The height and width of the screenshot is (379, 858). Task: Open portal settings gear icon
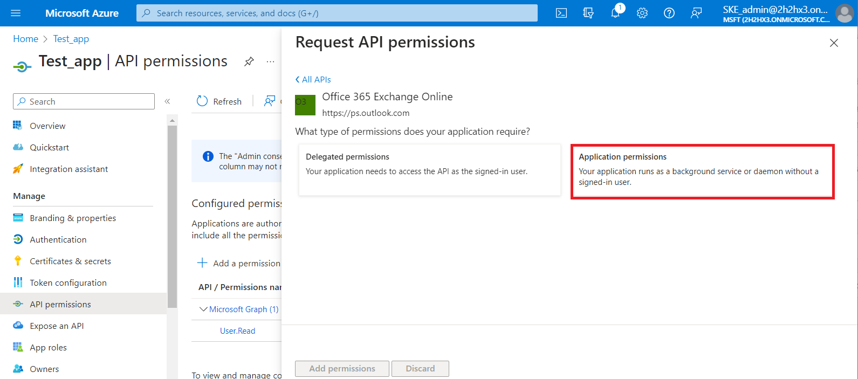click(x=642, y=13)
